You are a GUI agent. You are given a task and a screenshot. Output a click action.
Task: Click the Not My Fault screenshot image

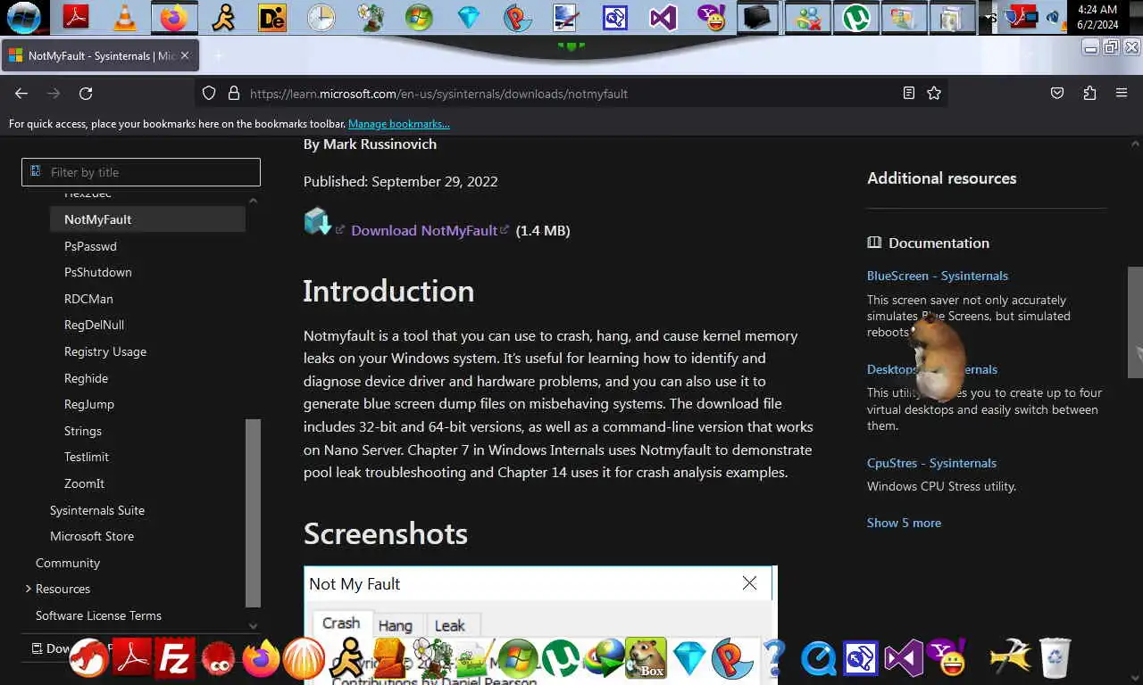(x=540, y=624)
